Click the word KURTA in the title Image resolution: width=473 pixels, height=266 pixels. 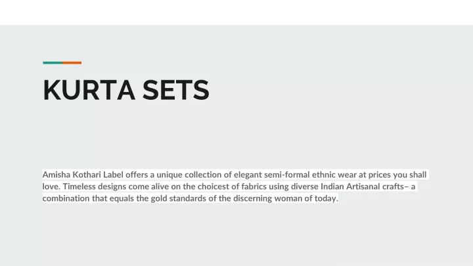click(89, 89)
